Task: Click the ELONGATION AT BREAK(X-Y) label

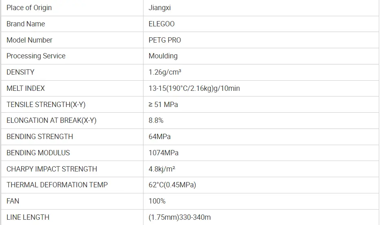Action: point(51,120)
